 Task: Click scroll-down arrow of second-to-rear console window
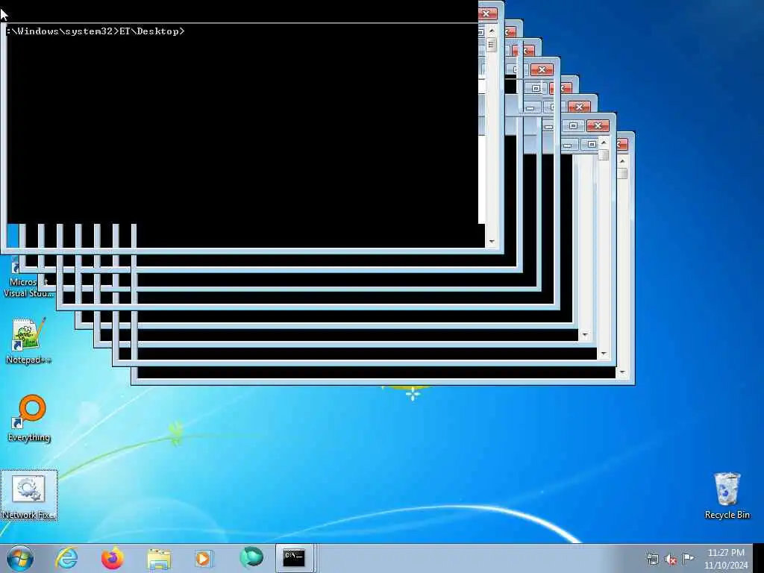point(604,354)
